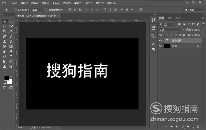Reset default foreground and background colors
206x130 pixels.
[x=5, y=83]
